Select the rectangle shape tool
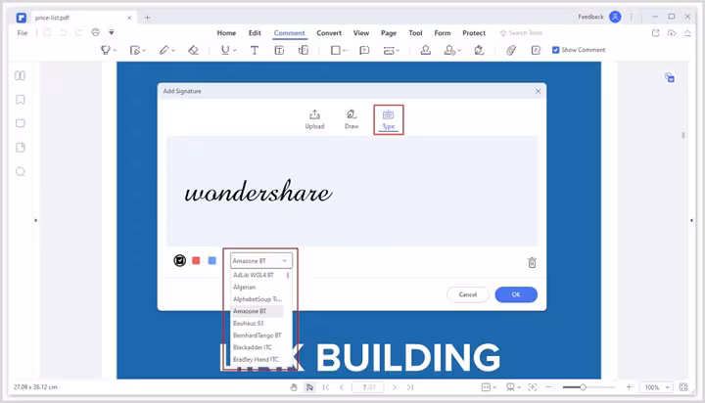The height and width of the screenshot is (403, 705). (x=336, y=50)
